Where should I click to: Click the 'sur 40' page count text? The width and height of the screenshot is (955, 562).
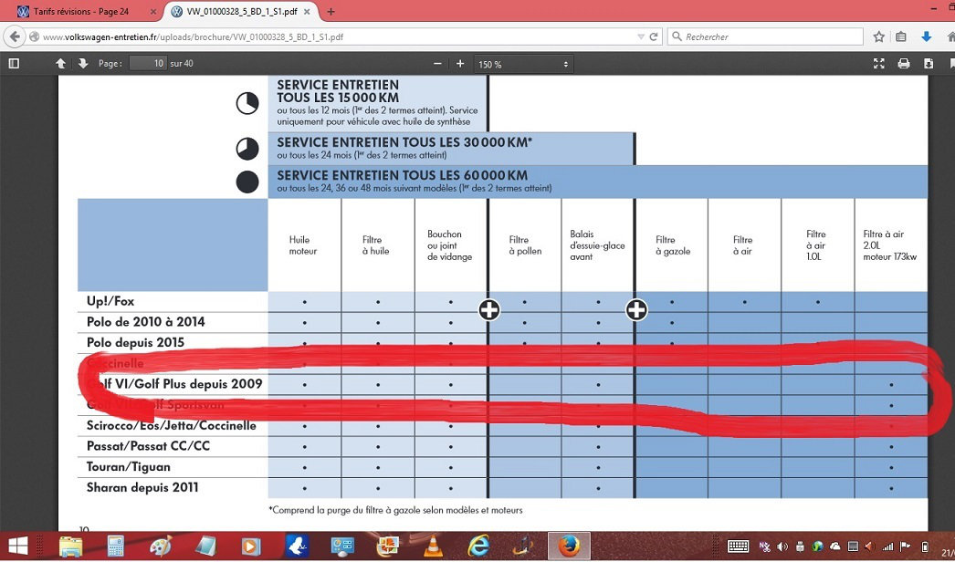click(182, 63)
